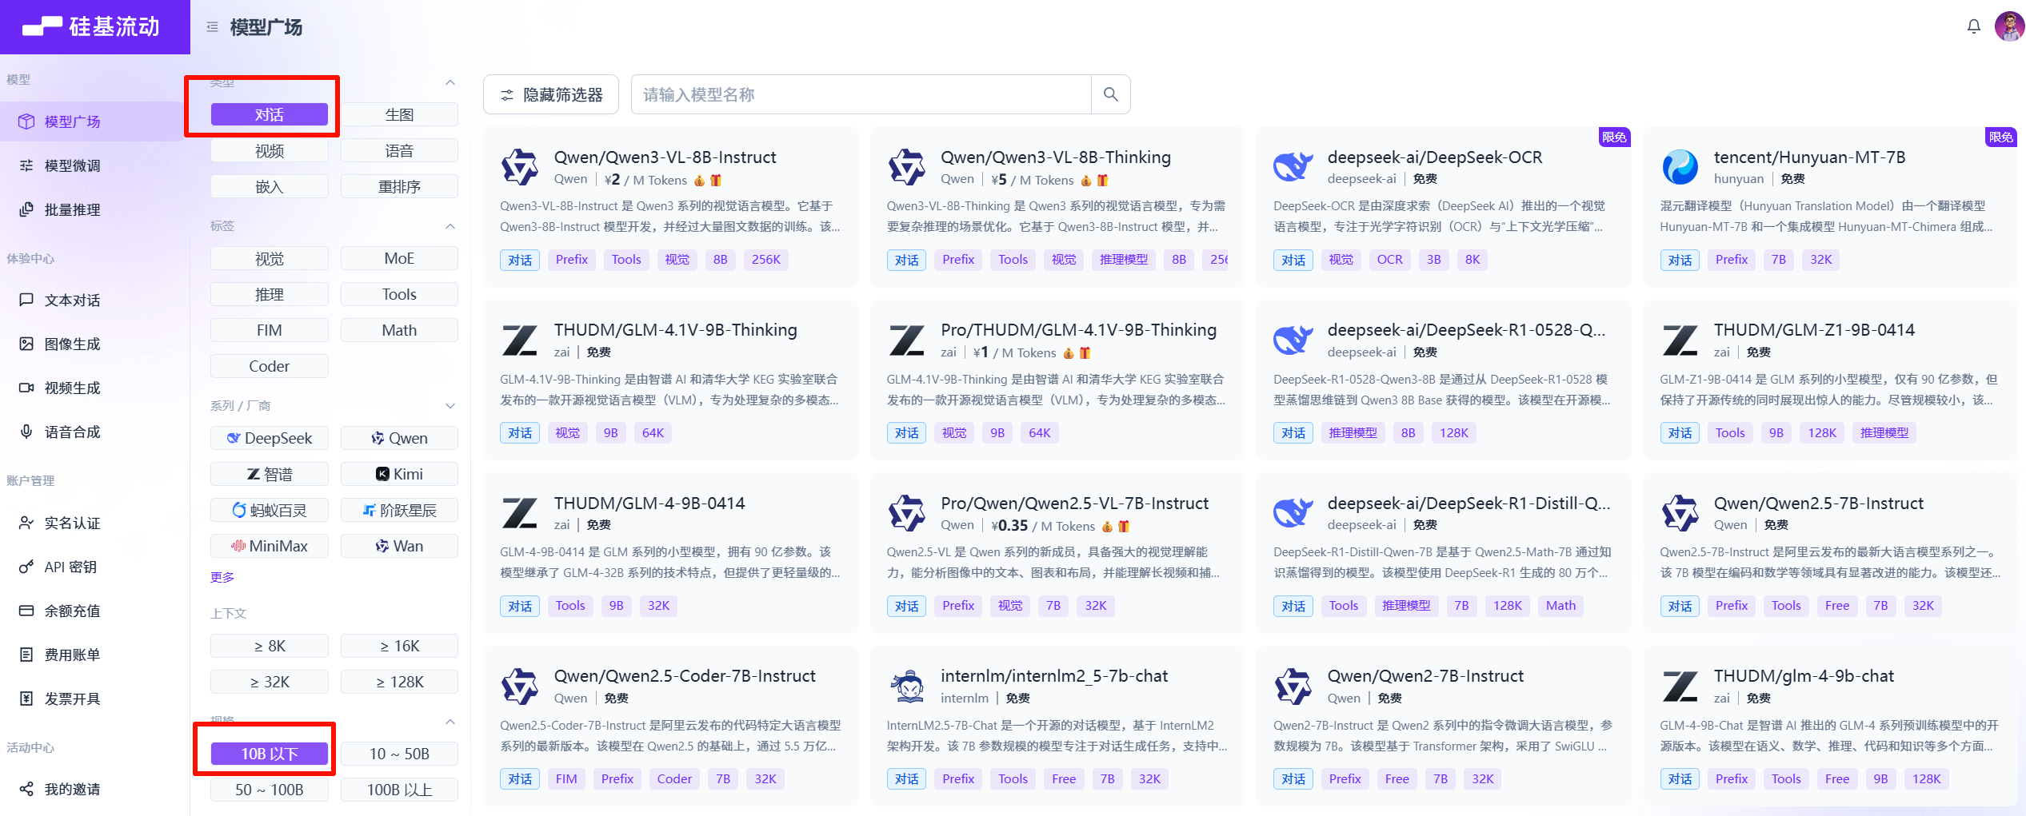The width and height of the screenshot is (2026, 816).
Task: Go to API 密钥 page
Action: [70, 567]
